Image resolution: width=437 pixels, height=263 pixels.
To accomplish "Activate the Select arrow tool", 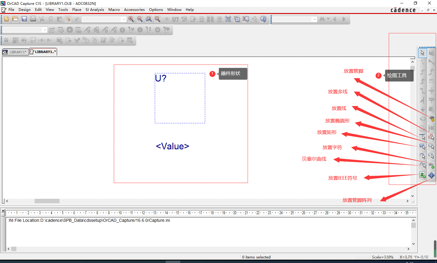I will [422, 53].
